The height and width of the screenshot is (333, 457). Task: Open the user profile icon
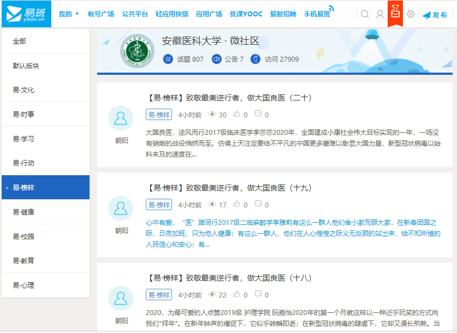tap(380, 14)
